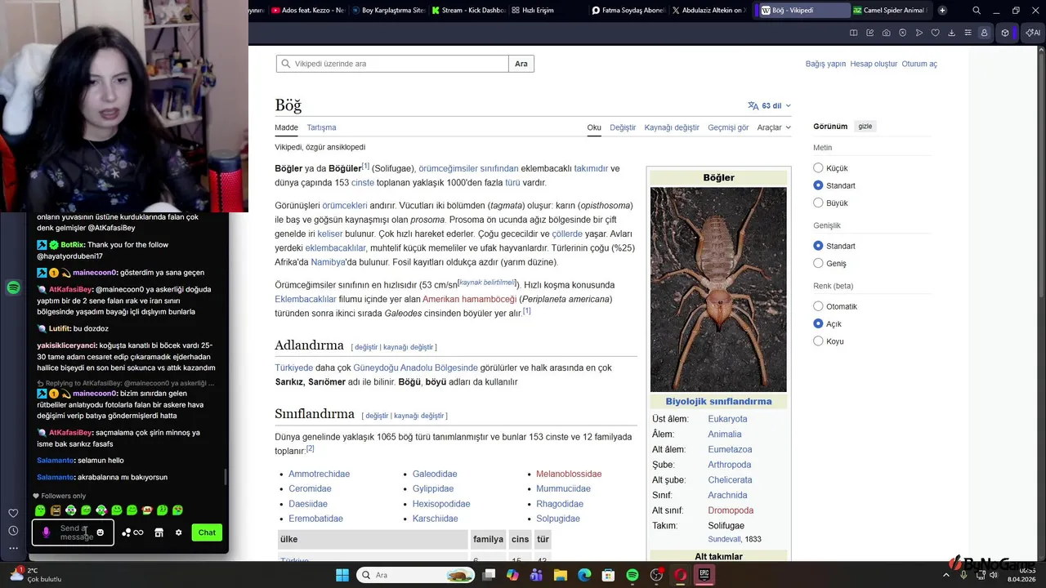Click the Send a message chat input
The height and width of the screenshot is (588, 1046).
pos(74,532)
